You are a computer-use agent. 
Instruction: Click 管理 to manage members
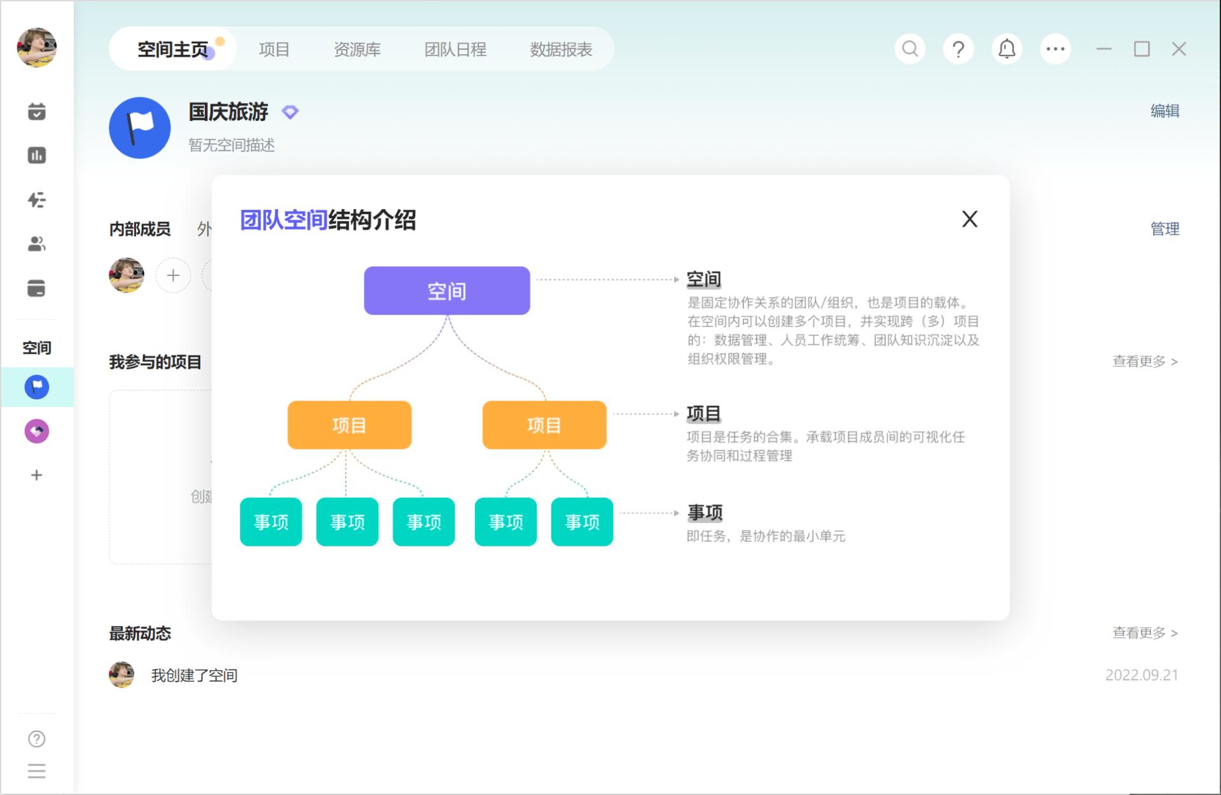click(x=1164, y=229)
